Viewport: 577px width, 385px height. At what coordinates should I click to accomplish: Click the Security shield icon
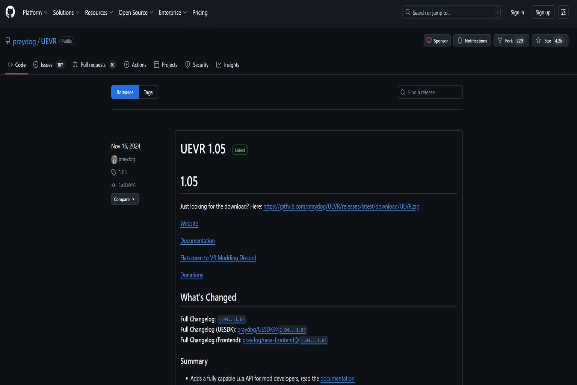coord(187,65)
